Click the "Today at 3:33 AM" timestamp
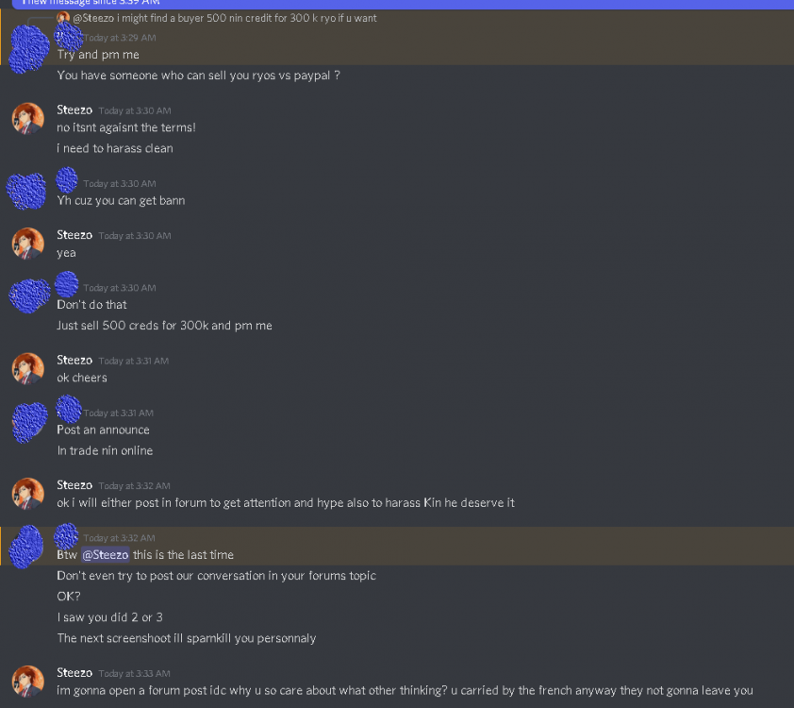The width and height of the screenshot is (794, 708). [x=134, y=674]
